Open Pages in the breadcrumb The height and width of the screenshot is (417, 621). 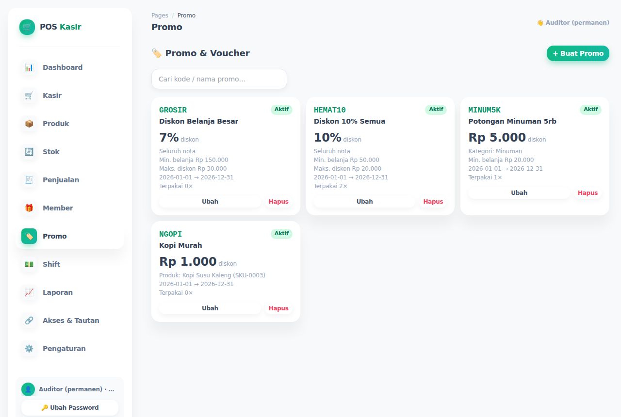[160, 16]
